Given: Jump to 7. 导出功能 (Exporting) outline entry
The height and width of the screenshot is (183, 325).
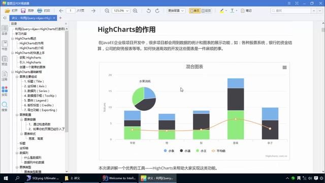Looking at the screenshot, I should (x=41, y=110).
